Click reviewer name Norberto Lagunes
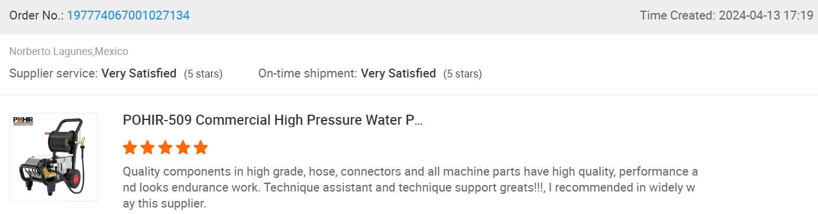 click(51, 51)
